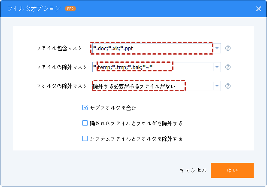Click the help icon beside フォルダの除外マスク

point(228,86)
